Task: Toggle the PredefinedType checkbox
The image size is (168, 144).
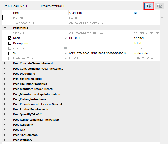Action: pos(10,58)
